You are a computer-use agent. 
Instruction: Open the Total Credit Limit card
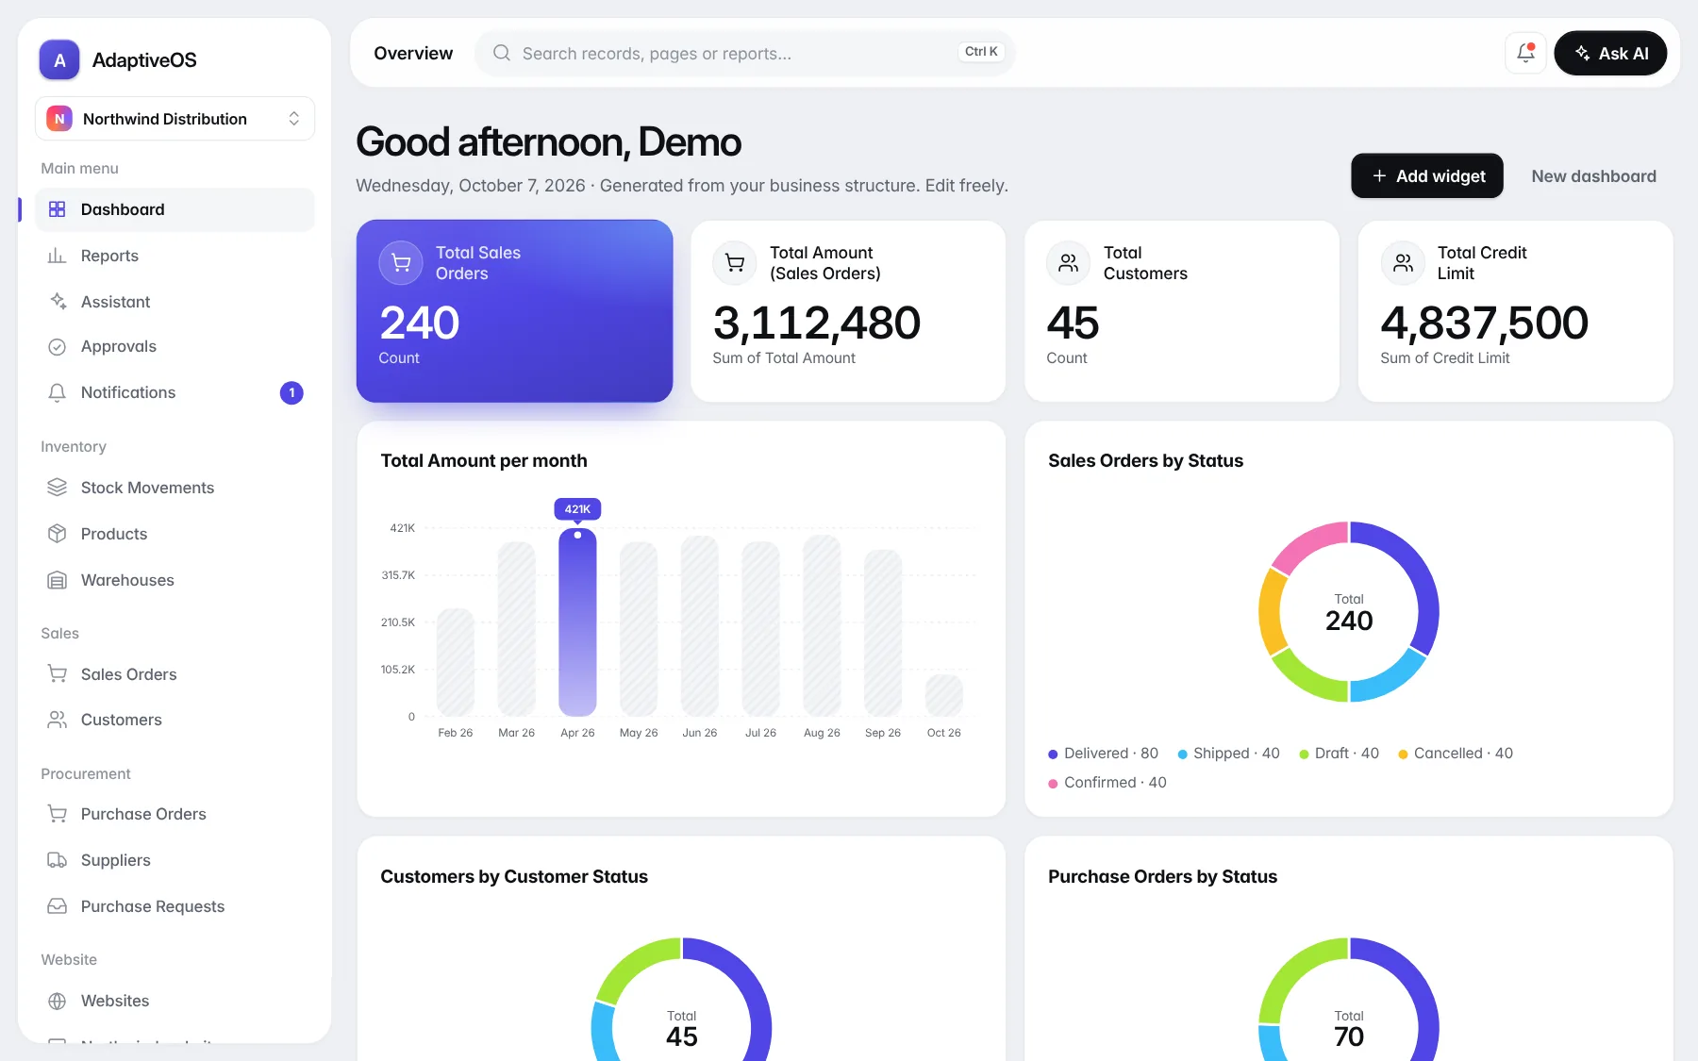(x=1515, y=311)
